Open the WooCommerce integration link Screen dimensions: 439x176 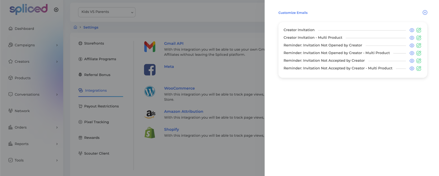point(179,88)
